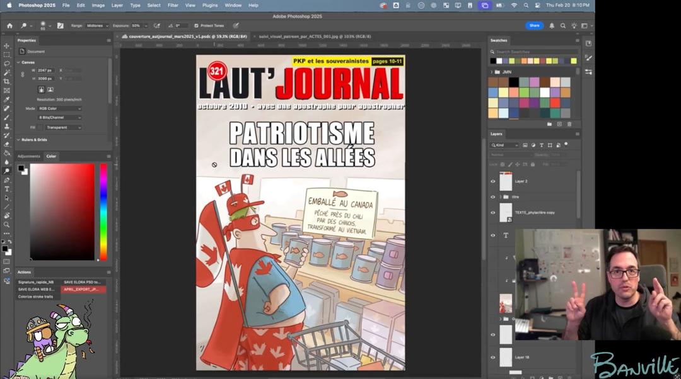Select the Crop tool
This screenshot has height=379, width=681.
(6, 81)
